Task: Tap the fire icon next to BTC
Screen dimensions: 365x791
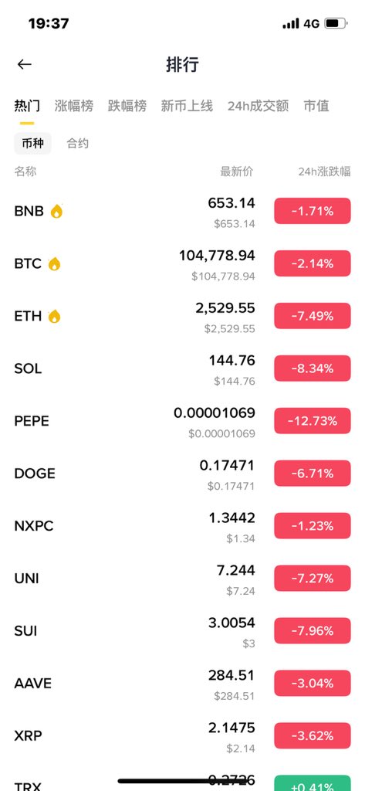Action: pos(54,263)
